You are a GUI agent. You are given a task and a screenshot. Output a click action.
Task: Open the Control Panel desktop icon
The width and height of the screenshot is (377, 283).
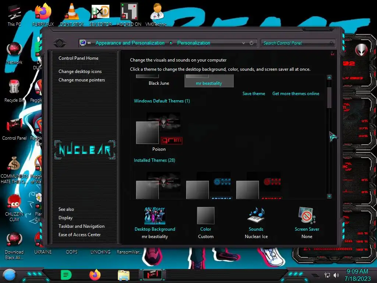pos(14,129)
